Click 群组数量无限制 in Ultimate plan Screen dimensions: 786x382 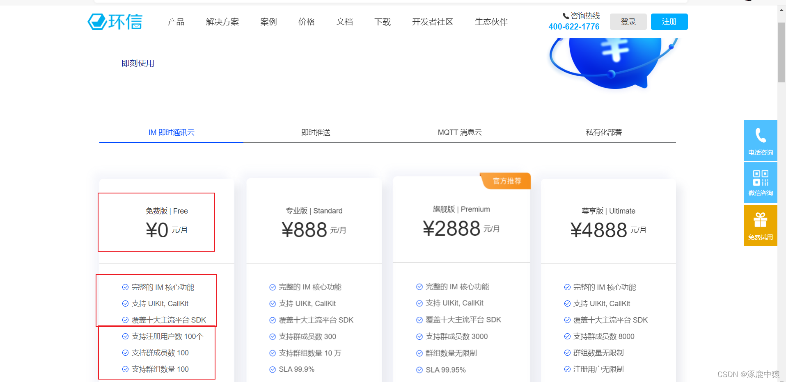(598, 353)
